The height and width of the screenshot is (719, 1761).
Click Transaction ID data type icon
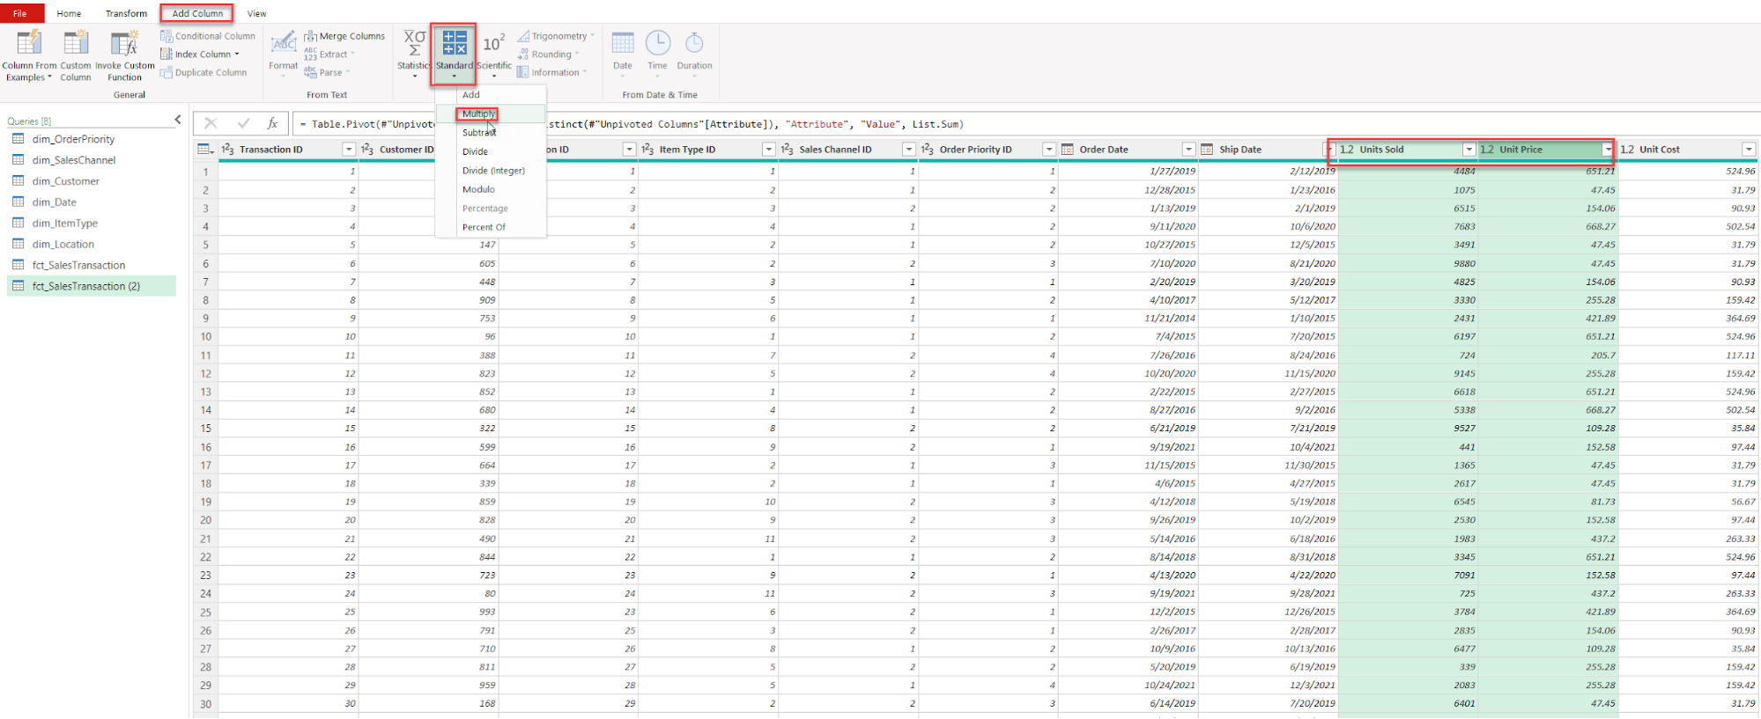coord(227,150)
